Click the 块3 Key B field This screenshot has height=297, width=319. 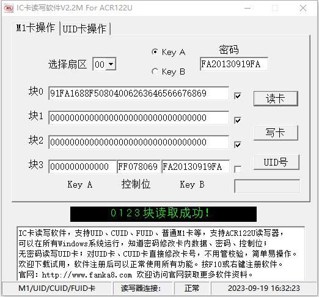196,167
